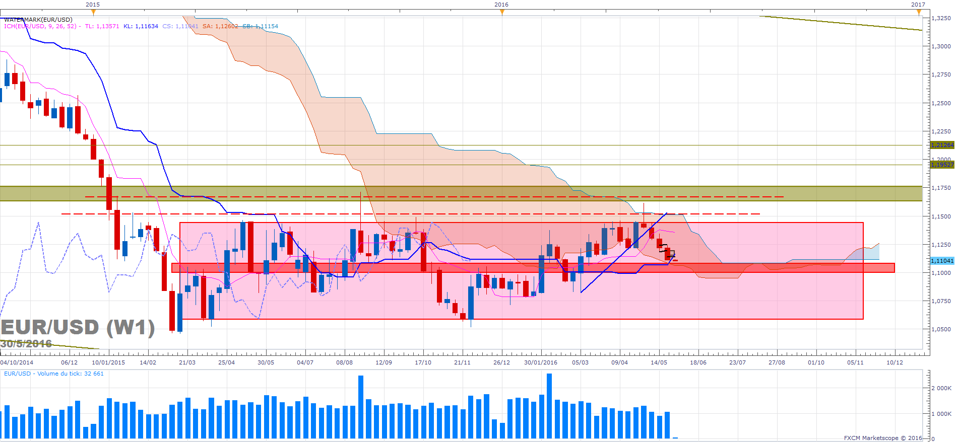Viewport: 959px width, 442px height.
Task: Click the orange 2015 year marker triangle
Action: [x=93, y=12]
